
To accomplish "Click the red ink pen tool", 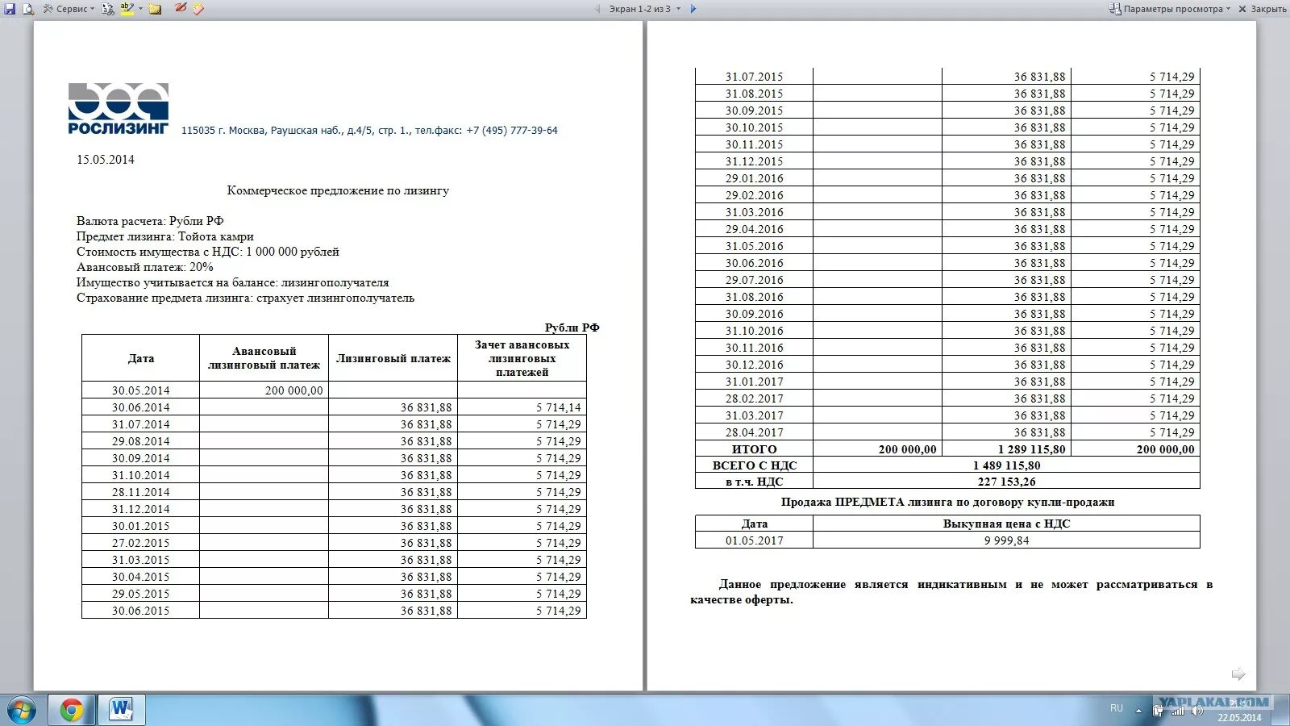I will (x=181, y=9).
